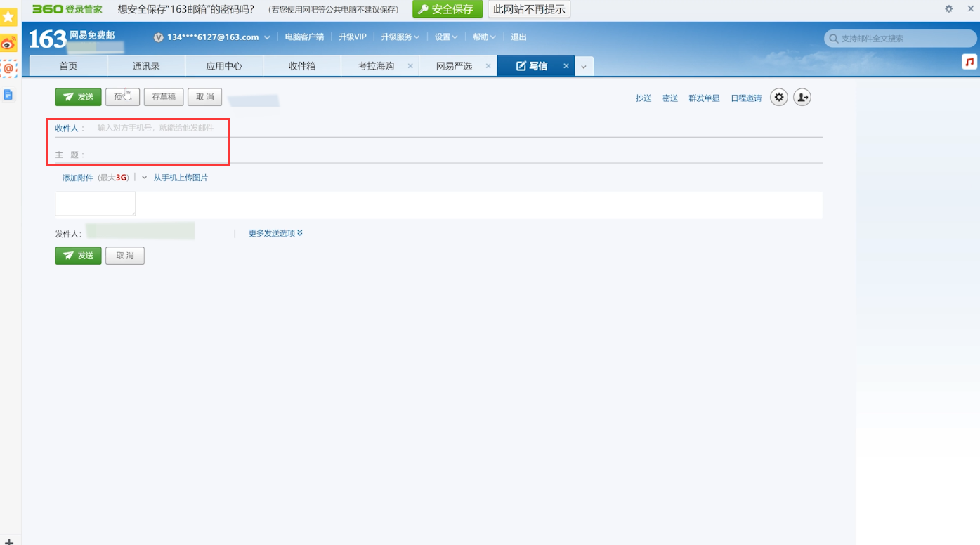Open the 帮助 help dropdown
980x545 pixels.
484,37
